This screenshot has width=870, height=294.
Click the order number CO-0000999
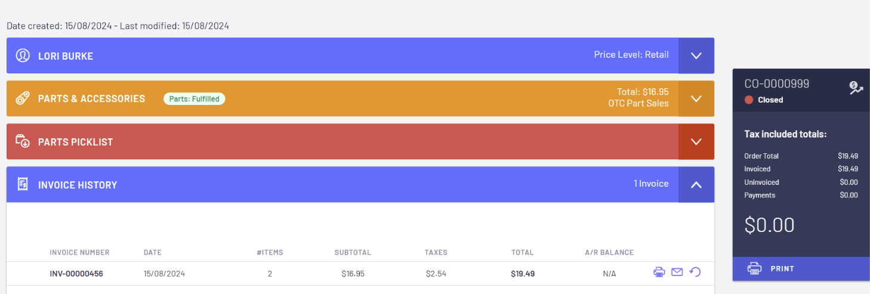[x=776, y=84]
